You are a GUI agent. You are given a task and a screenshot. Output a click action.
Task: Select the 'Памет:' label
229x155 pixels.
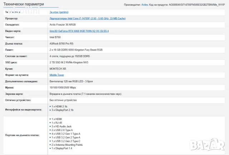coord(9,50)
